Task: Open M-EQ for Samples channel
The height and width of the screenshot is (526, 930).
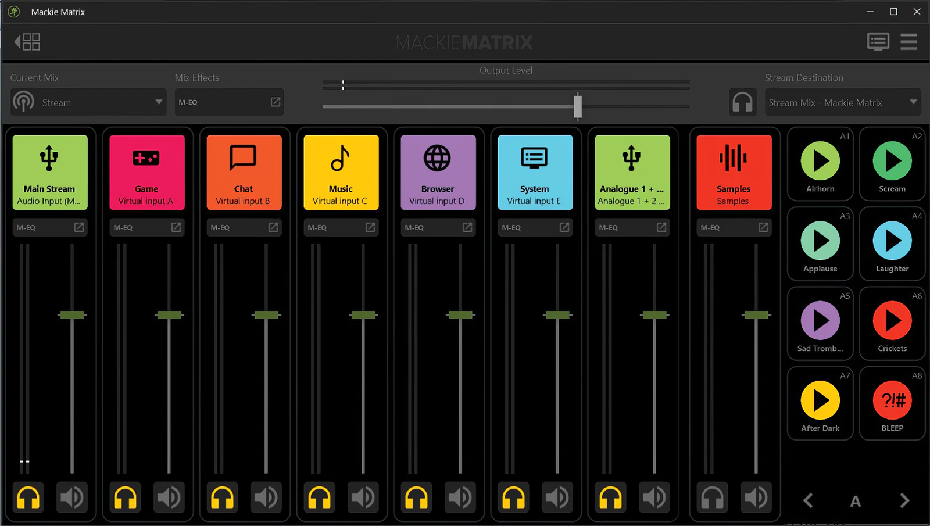Action: click(x=734, y=227)
